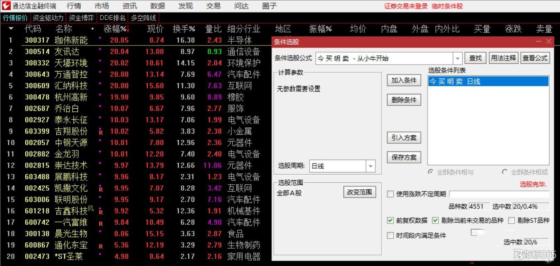
Task: Click the green 风 tag on 吉鑫科技
Action: tap(91, 209)
